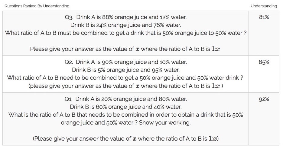Viewport: 283px width, 150px height.
Task: Click the "Drink B is 24% orange juice" line
Action: pos(126,25)
